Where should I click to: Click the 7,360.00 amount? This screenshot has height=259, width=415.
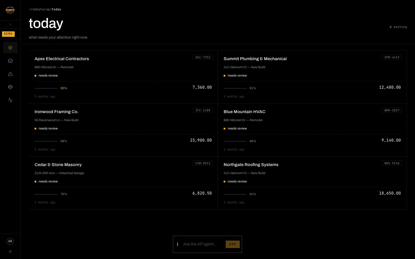[202, 87]
